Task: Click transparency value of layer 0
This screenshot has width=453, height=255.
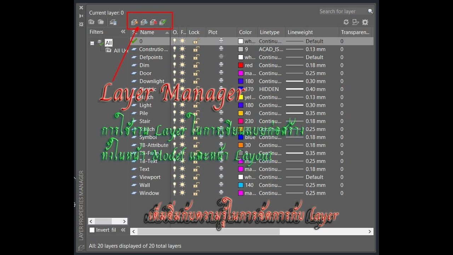Action: click(342, 41)
